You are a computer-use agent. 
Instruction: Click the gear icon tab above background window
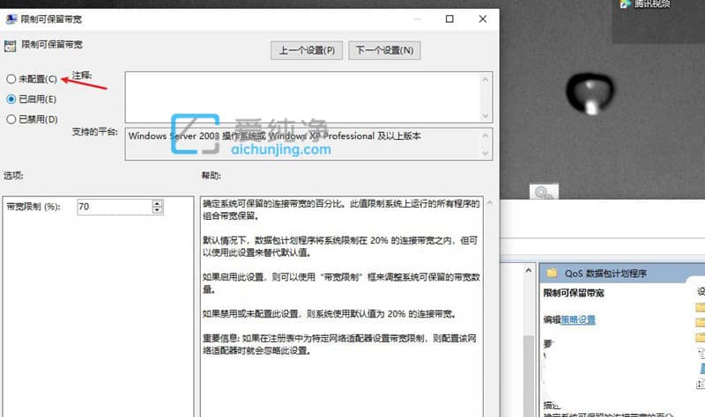pos(544,192)
